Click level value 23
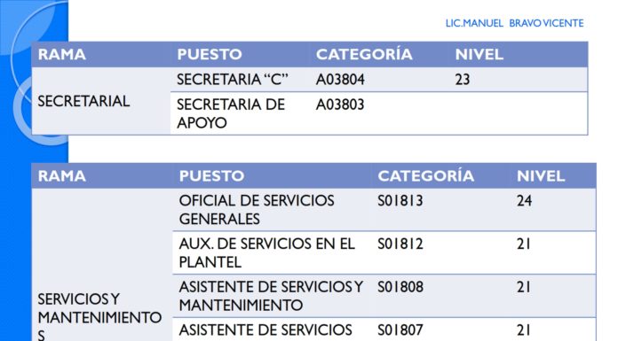 463,80
